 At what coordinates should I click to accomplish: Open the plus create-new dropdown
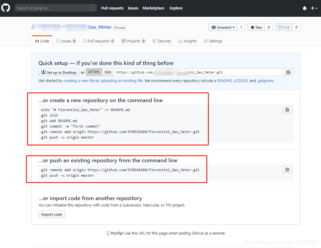coord(314,8)
